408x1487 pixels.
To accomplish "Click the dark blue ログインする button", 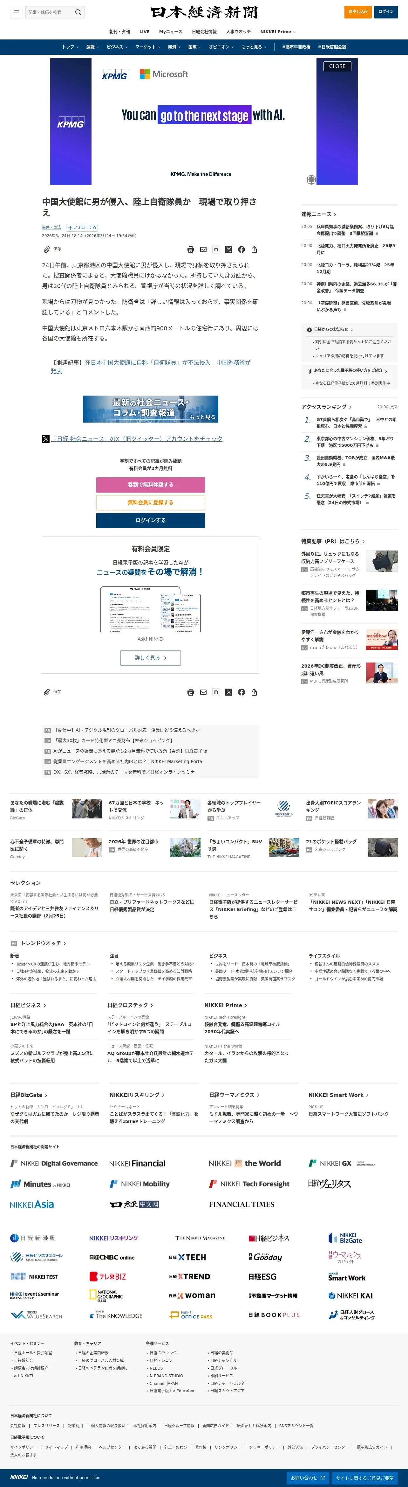I will click(x=150, y=521).
